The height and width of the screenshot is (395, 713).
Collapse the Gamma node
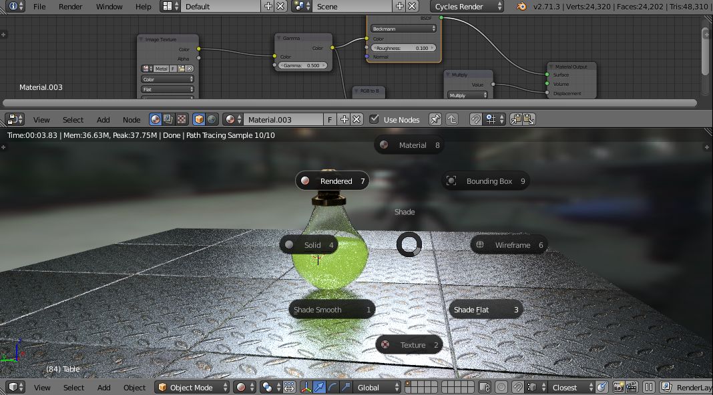coord(279,38)
